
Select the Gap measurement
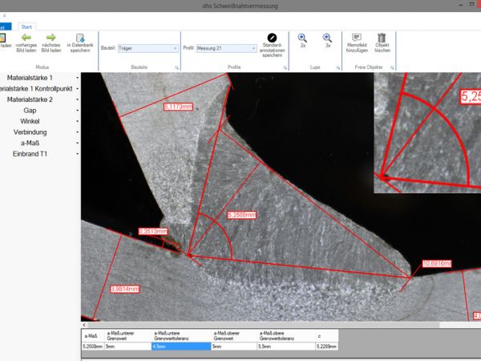coord(30,111)
